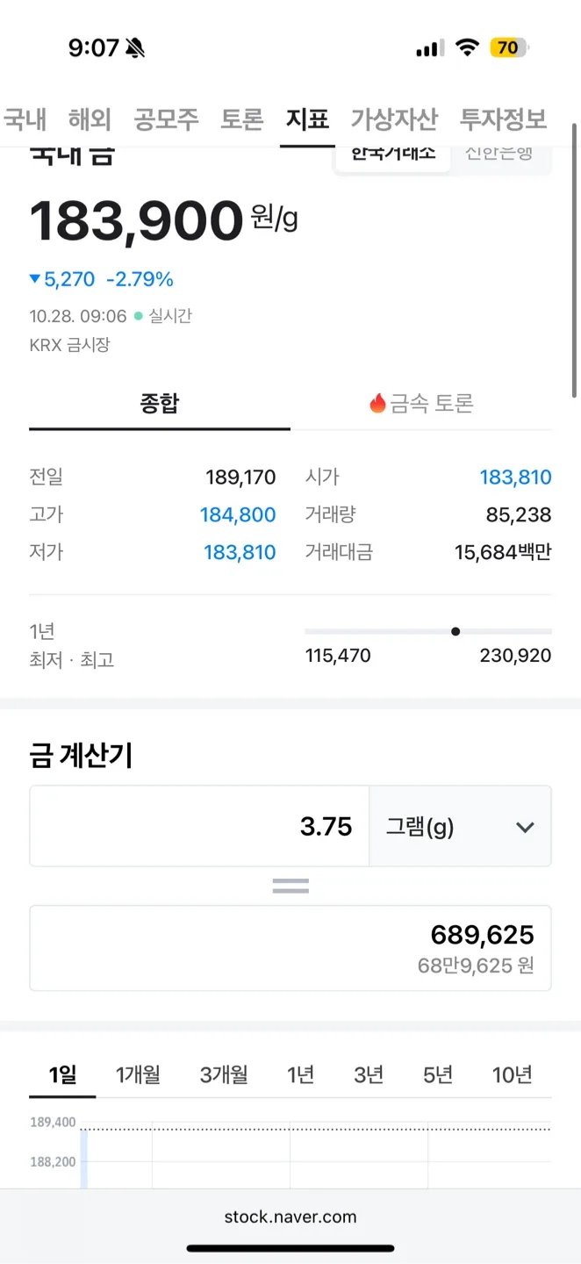Tap the 1-year low-high range marker
The height and width of the screenshot is (1264, 581).
[x=455, y=631]
